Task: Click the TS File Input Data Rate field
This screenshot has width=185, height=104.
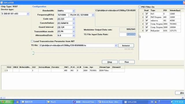Action: click(128, 34)
